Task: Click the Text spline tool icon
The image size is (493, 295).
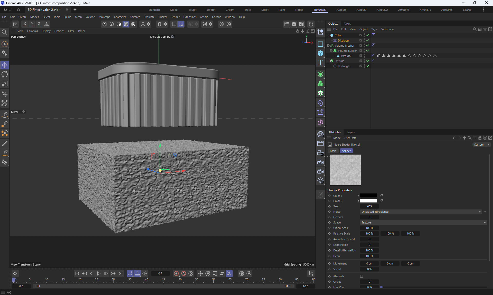Action: tap(320, 63)
